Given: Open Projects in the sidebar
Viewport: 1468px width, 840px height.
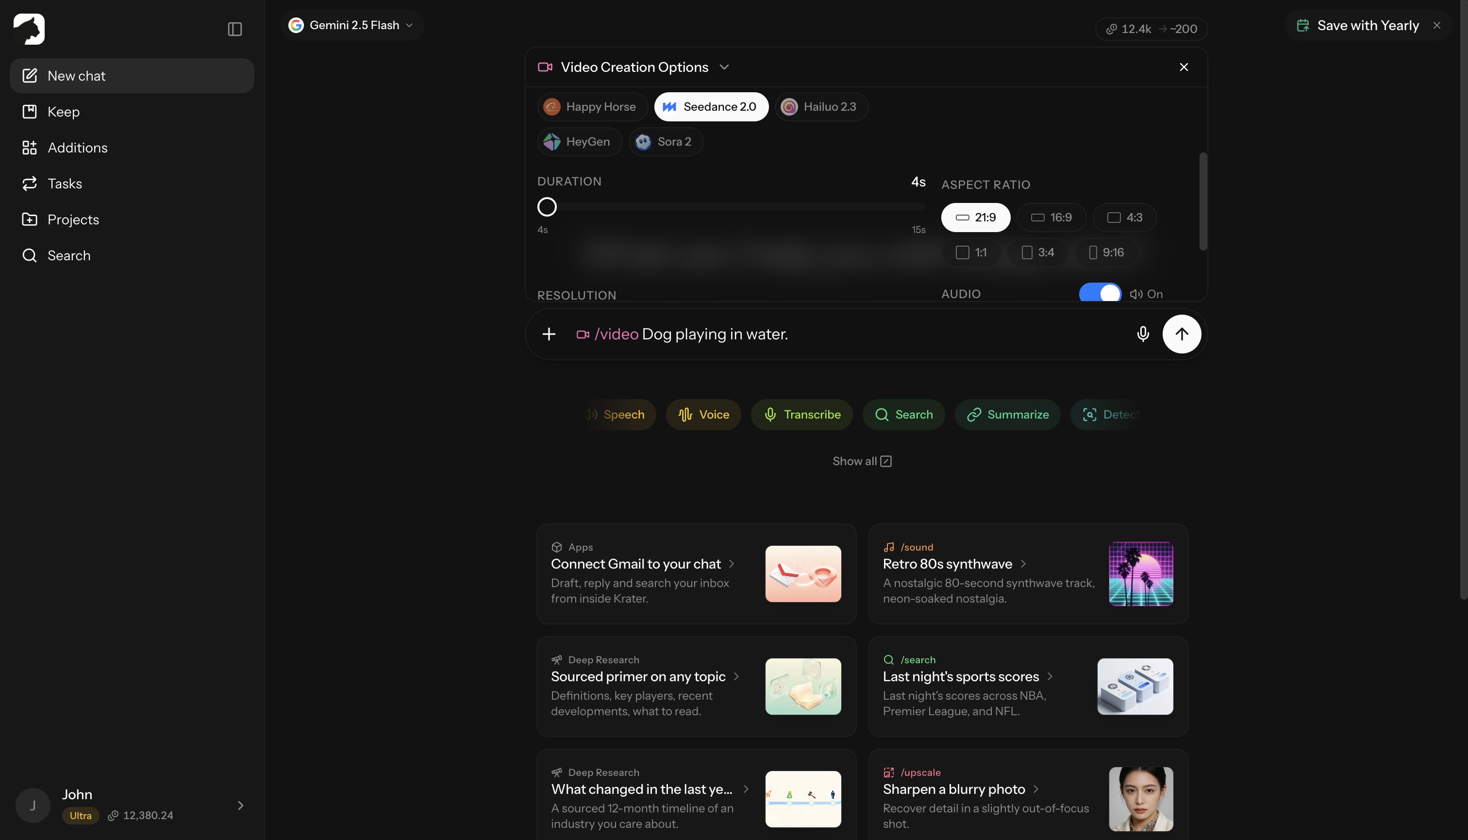Looking at the screenshot, I should pyautogui.click(x=132, y=219).
